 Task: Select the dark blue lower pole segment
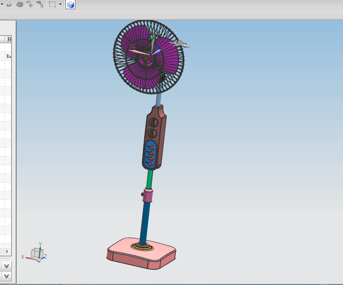[x=145, y=223]
